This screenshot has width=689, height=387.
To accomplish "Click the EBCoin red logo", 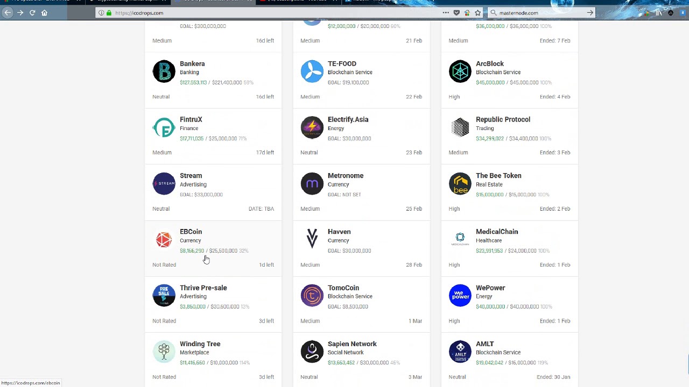I will click(x=164, y=239).
